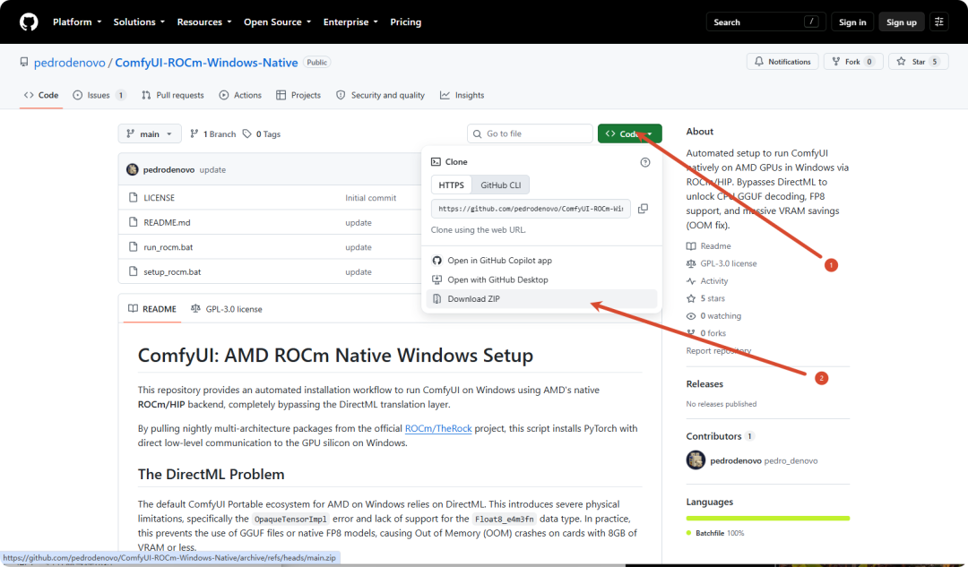Image resolution: width=968 pixels, height=567 pixels.
Task: Open pedrodenovo's latest commit author link
Action: (169, 169)
